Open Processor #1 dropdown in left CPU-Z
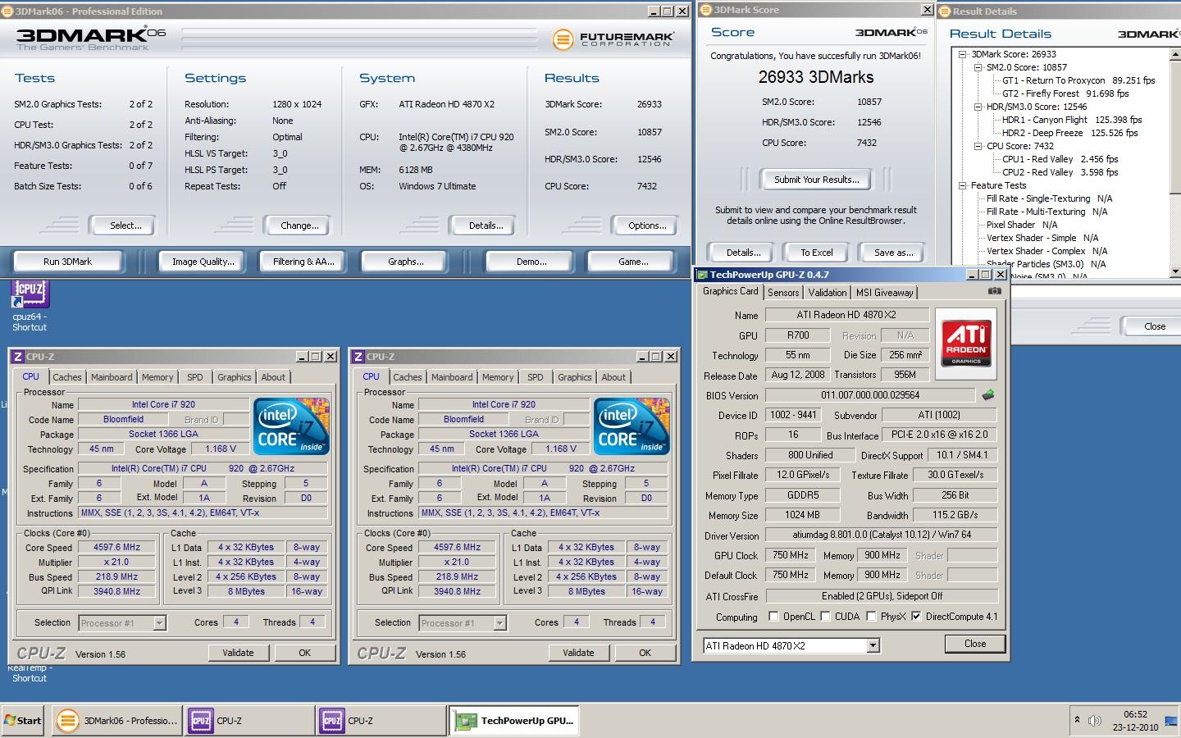The height and width of the screenshot is (738, 1181). point(159,623)
